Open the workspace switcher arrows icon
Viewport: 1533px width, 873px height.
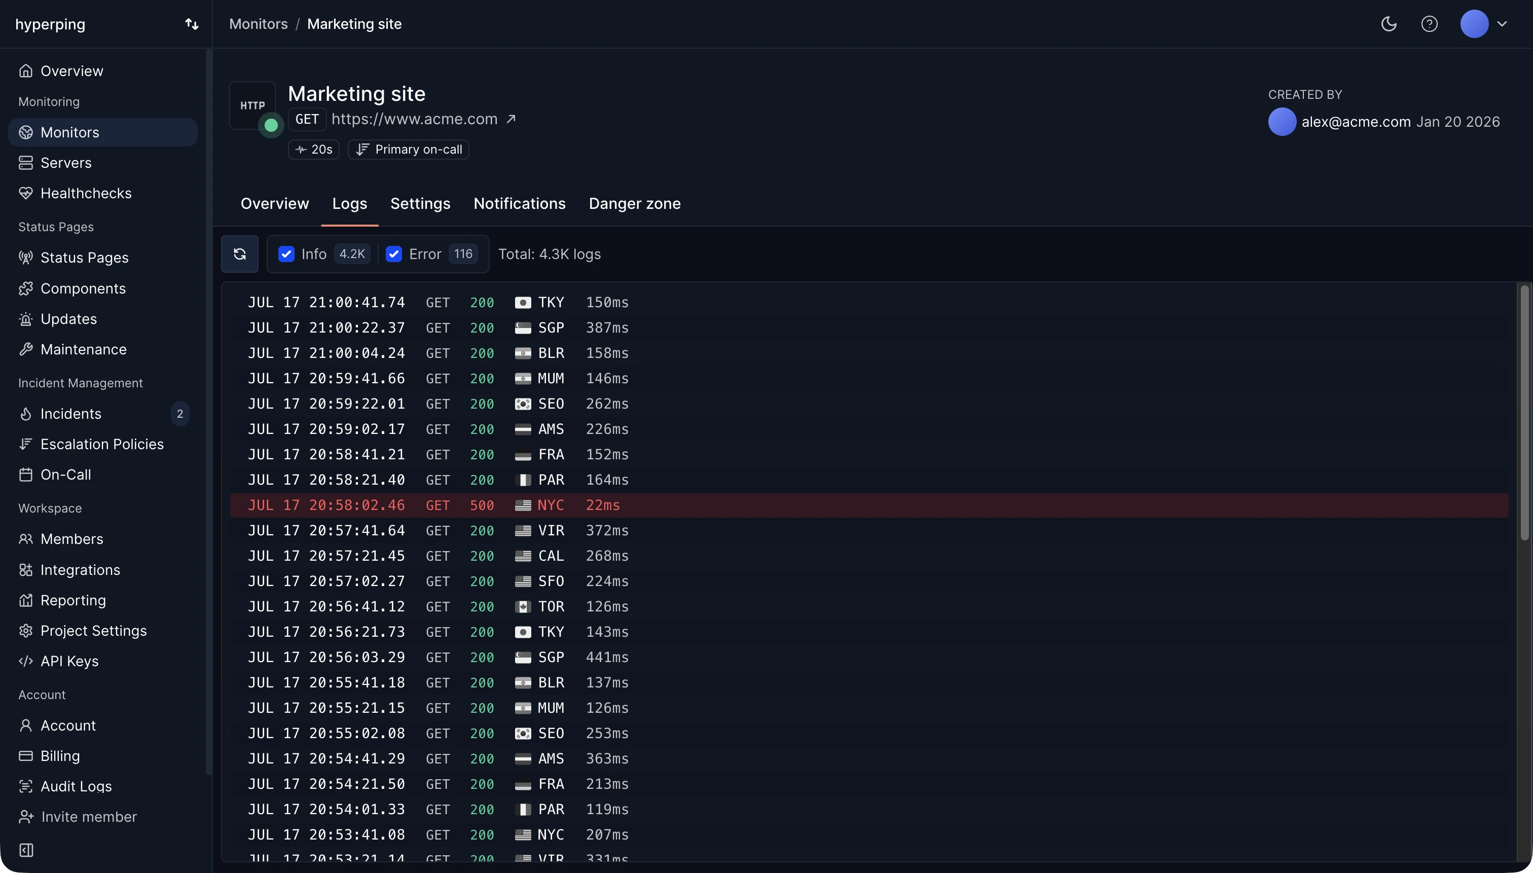pyautogui.click(x=192, y=24)
